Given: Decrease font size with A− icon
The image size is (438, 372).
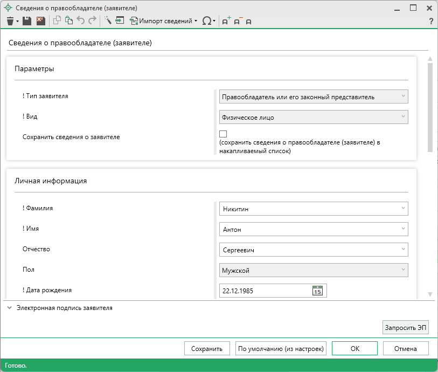Looking at the screenshot, I should (238, 21).
